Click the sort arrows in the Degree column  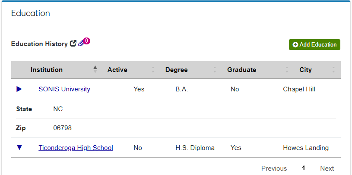pyautogui.click(x=215, y=70)
